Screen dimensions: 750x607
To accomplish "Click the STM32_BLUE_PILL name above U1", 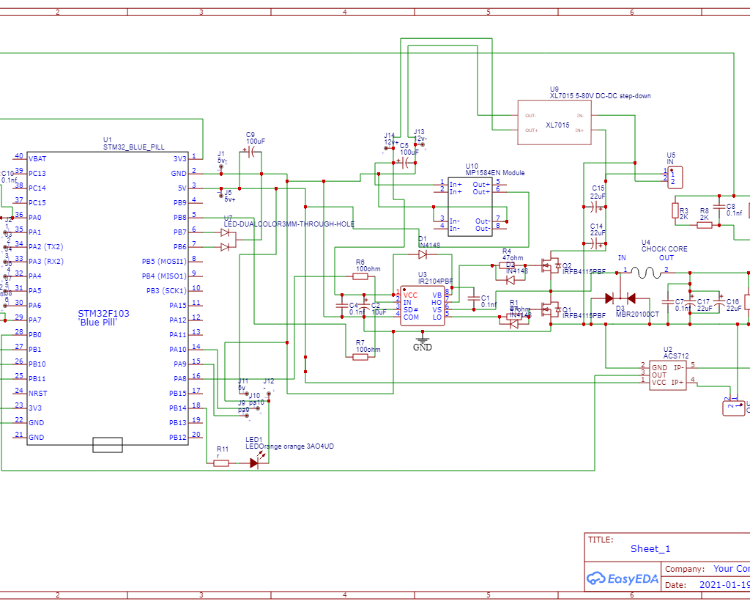I will click(x=134, y=147).
